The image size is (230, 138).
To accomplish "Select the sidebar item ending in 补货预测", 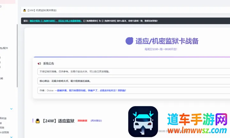I will [4, 132].
